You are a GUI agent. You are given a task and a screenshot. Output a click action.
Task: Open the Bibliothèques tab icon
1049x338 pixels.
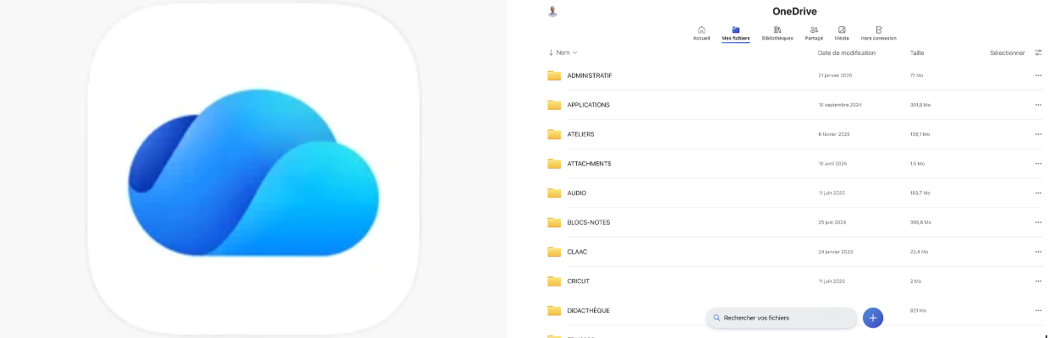point(777,30)
